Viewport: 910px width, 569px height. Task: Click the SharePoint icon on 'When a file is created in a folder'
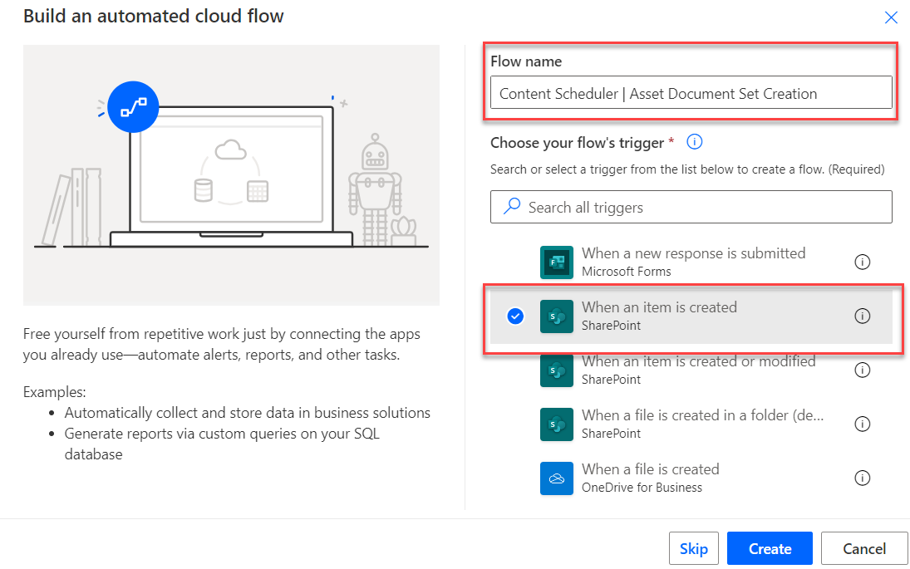tap(557, 424)
